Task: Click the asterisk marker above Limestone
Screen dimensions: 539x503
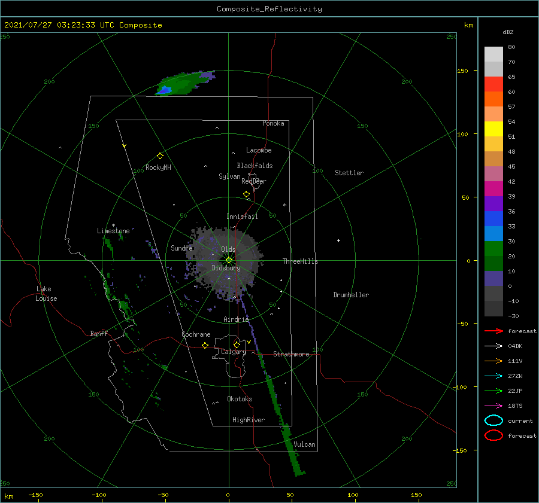Action: 113,225
